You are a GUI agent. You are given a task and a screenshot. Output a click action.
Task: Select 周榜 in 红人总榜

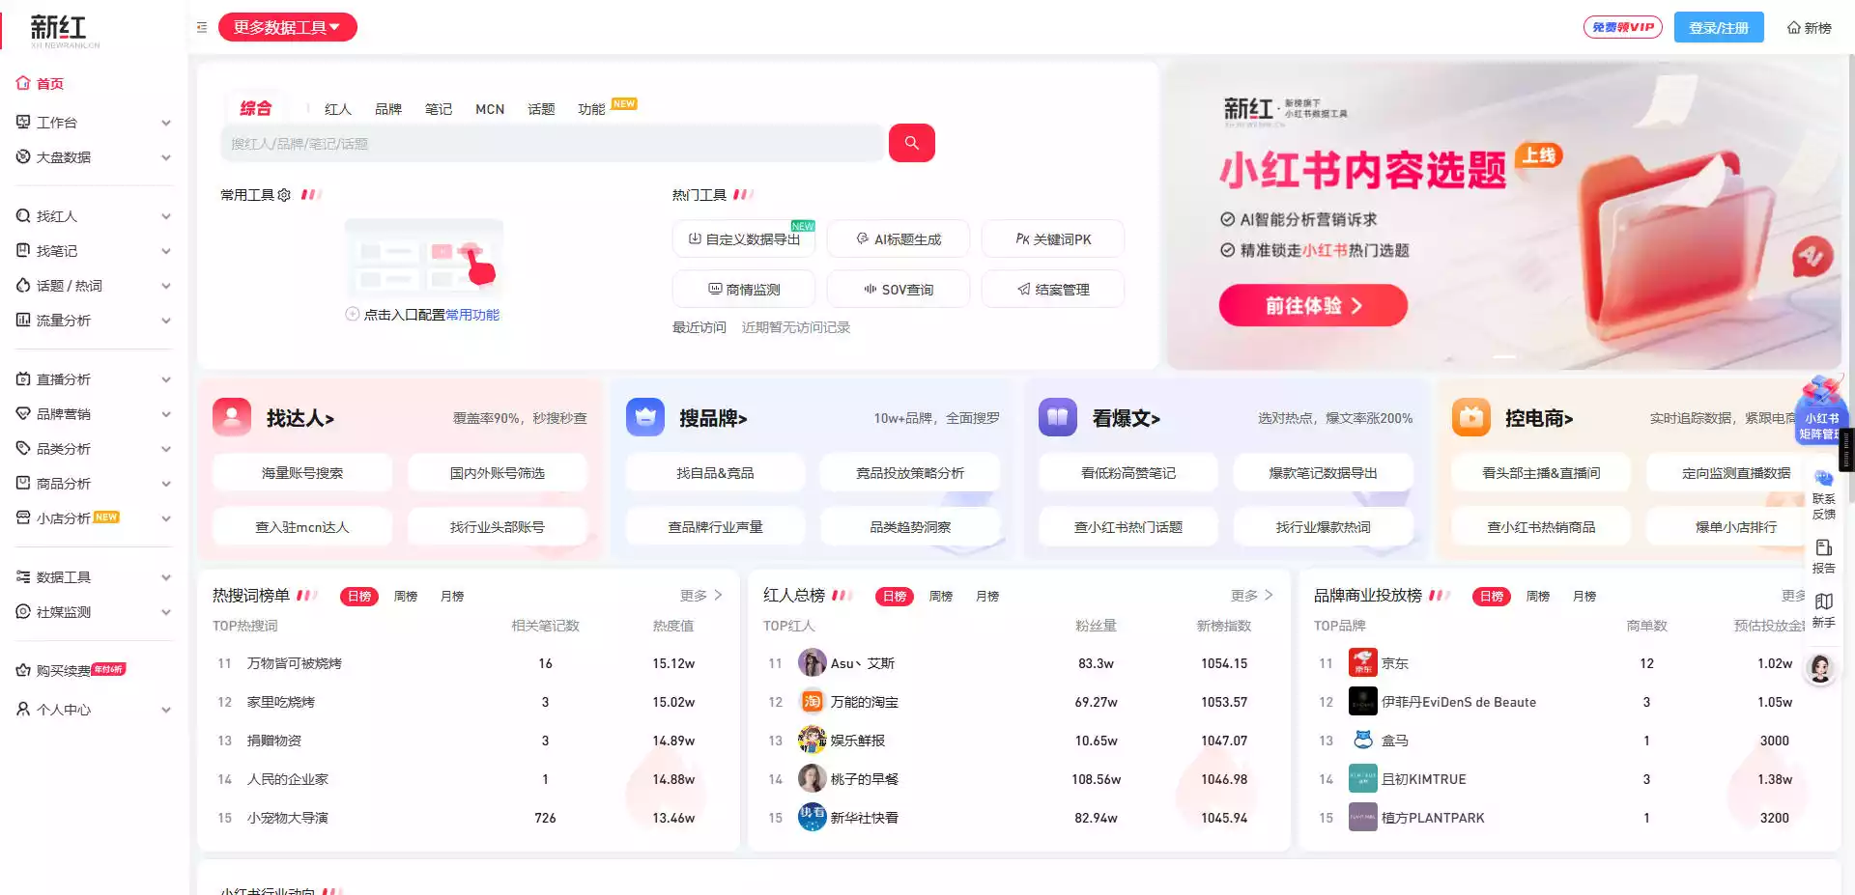[x=941, y=597]
